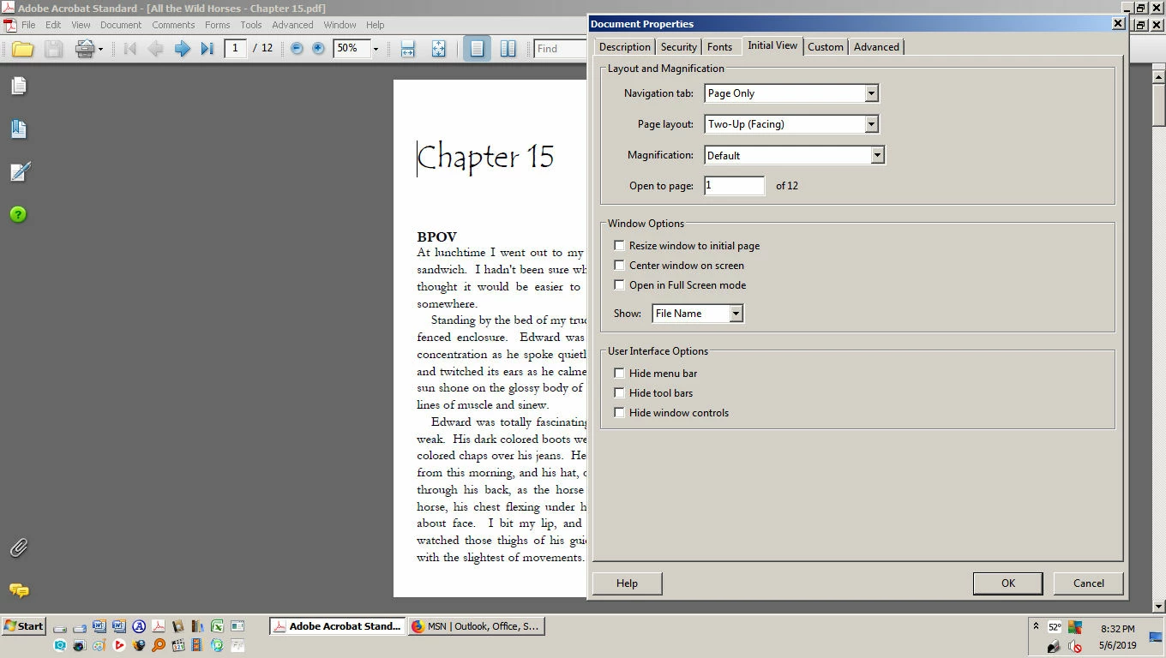This screenshot has height=658, width=1166.
Task: Open the Print icon dropdown arrow
Action: click(x=100, y=49)
